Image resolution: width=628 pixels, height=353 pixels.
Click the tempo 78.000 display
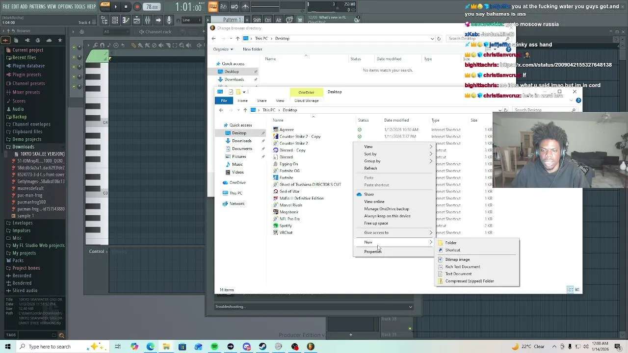pos(152,7)
